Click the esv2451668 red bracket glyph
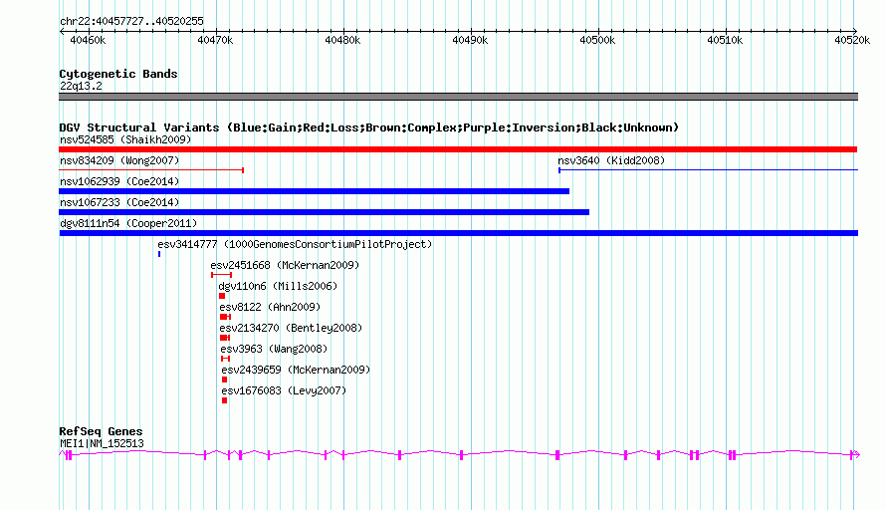This screenshot has height=510, width=886. pos(221,275)
